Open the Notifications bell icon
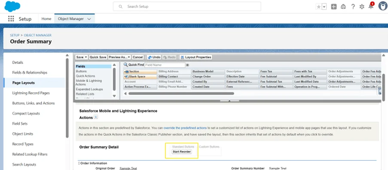388x170 pixels. [371, 7]
